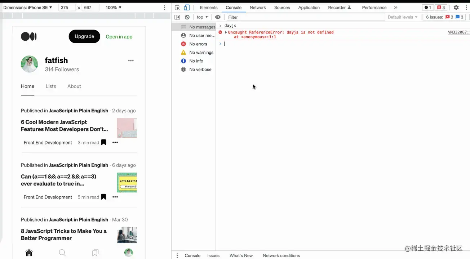Screen dimensions: 470x259
Task: Open the Default levels dropdown
Action: pyautogui.click(x=403, y=17)
